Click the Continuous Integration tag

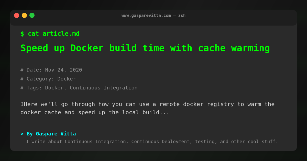104,88
